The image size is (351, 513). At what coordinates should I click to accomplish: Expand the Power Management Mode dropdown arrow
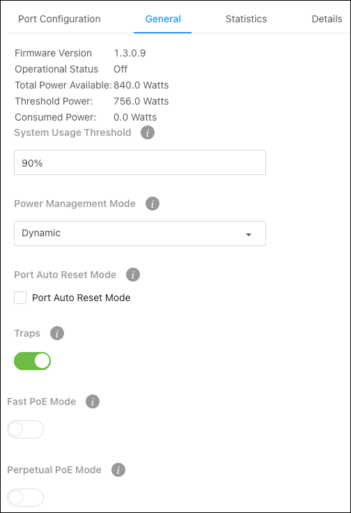pos(249,234)
